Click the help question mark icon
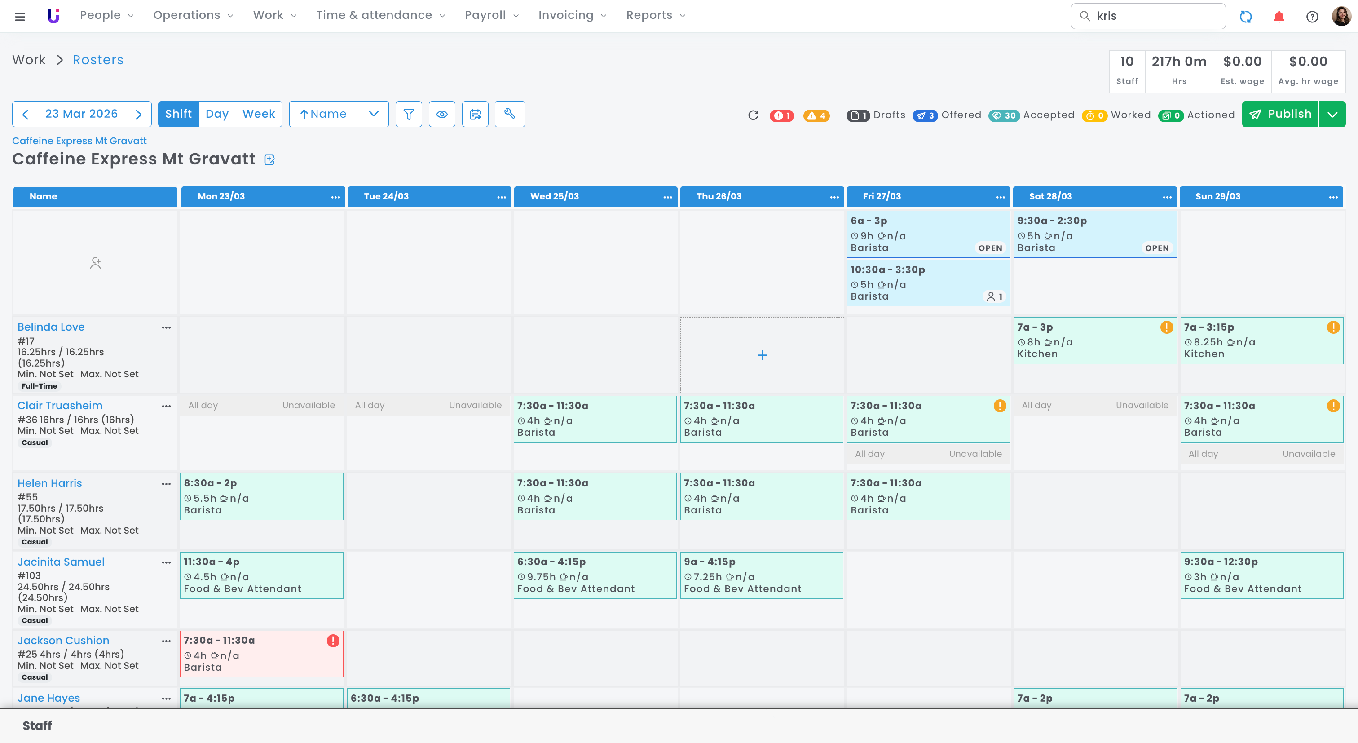1358x743 pixels. [x=1312, y=16]
